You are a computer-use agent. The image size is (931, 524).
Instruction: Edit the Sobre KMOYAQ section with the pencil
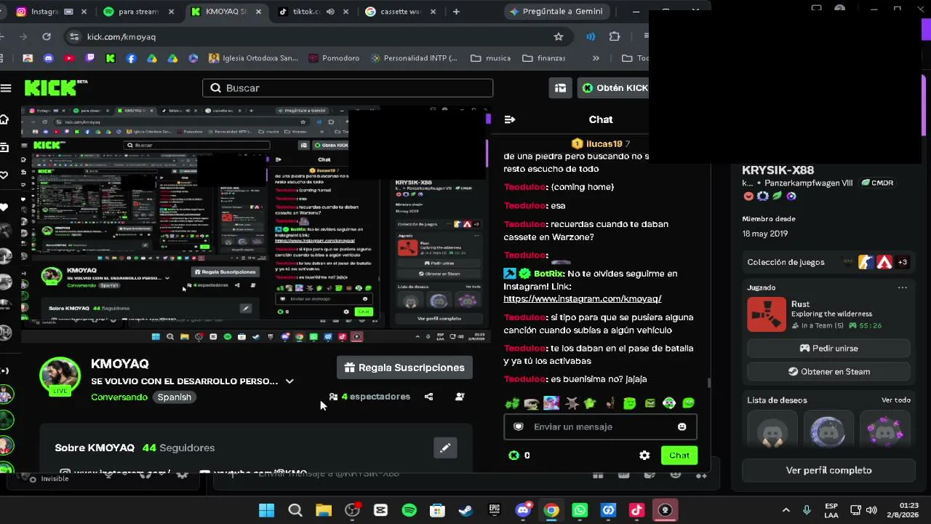point(445,448)
